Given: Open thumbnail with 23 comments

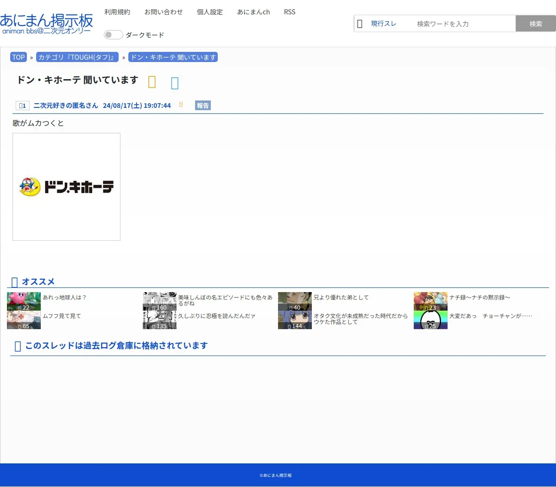Looking at the screenshot, I should pyautogui.click(x=430, y=301).
